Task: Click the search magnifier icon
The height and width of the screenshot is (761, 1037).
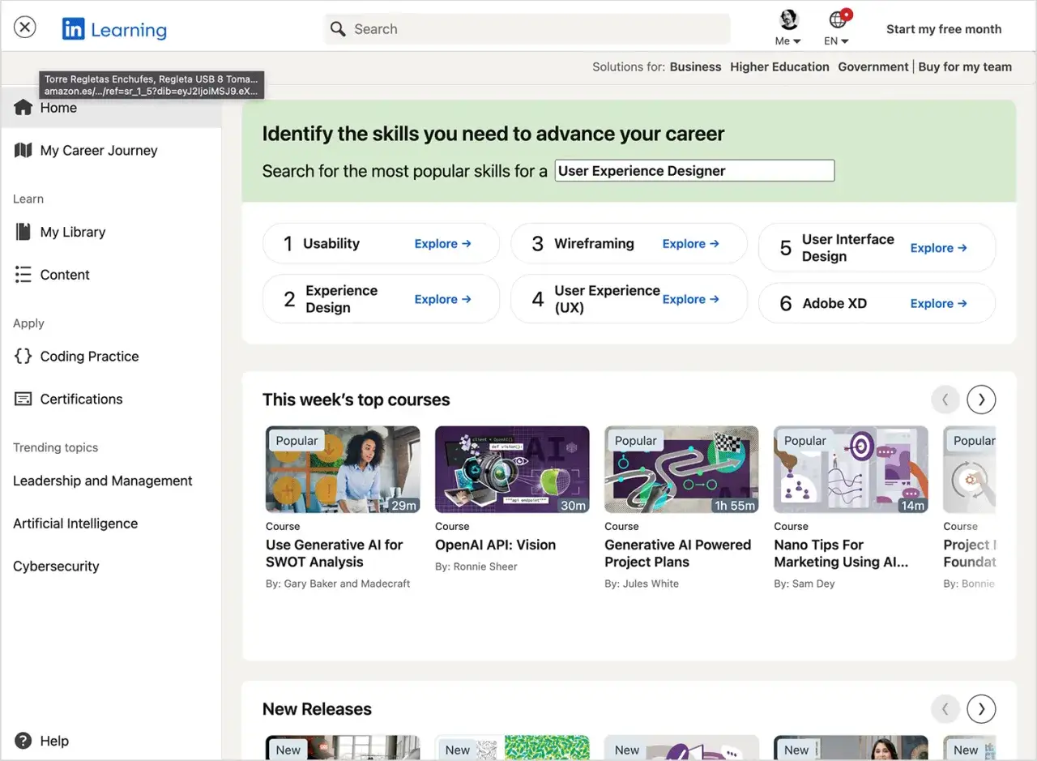Action: (x=338, y=29)
